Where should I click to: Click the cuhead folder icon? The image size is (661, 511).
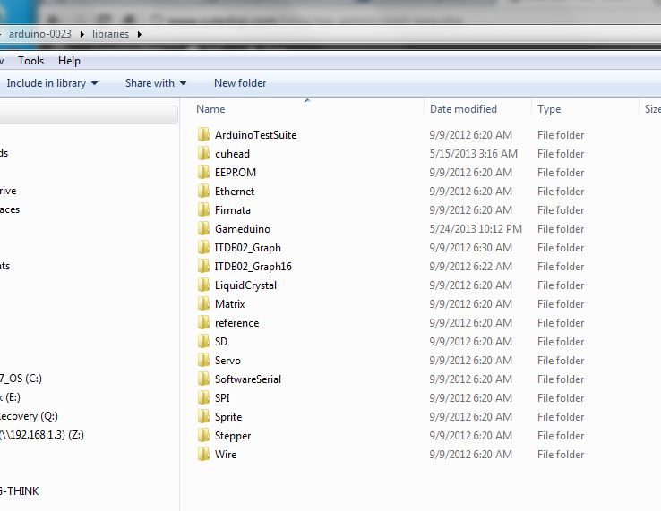203,153
